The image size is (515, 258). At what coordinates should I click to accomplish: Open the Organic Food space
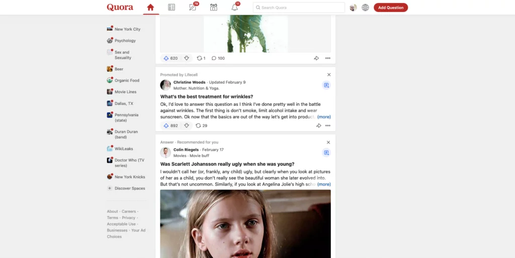pyautogui.click(x=123, y=80)
